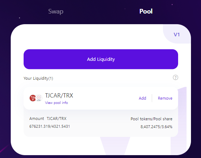Click Remove on the TJCAR/TRX position

coord(165,98)
